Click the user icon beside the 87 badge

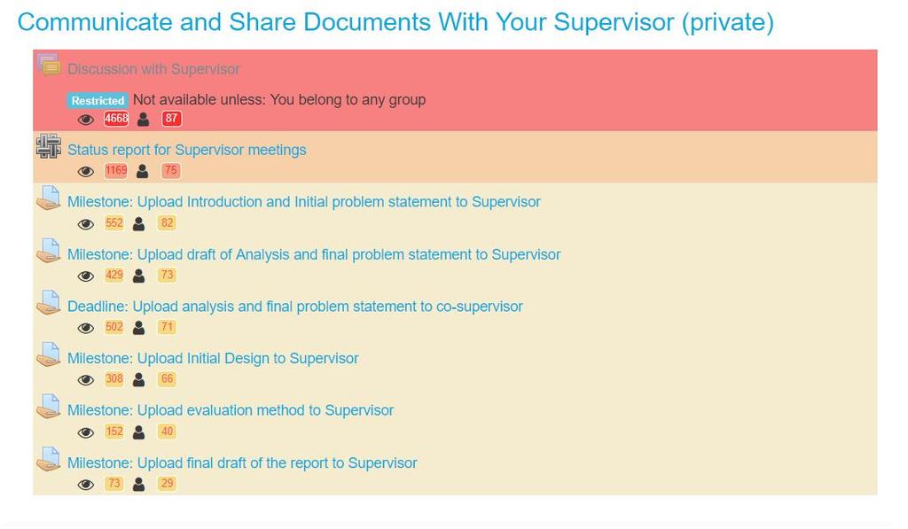click(143, 120)
